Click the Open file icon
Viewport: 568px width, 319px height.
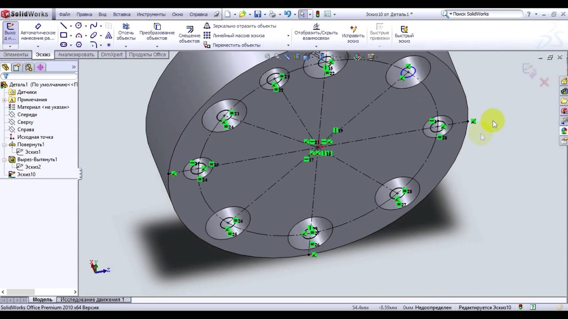click(242, 14)
